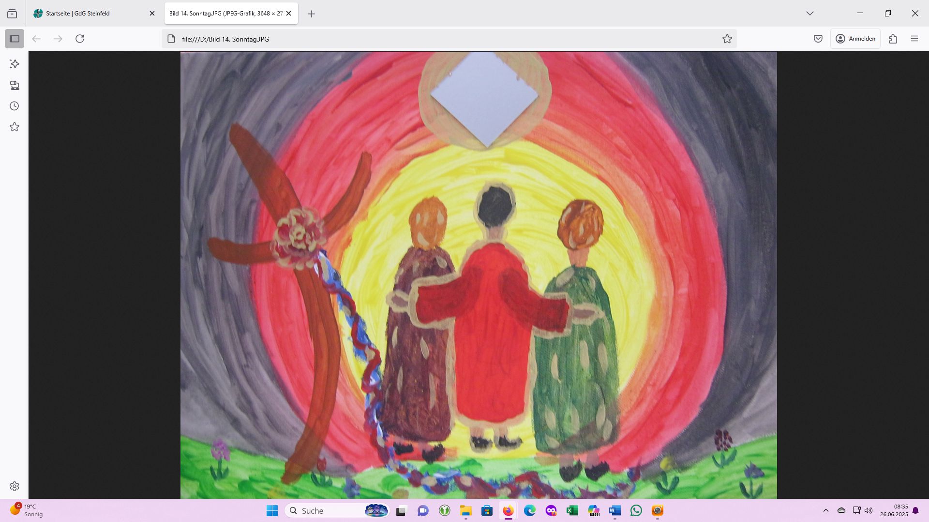
Task: Switch to Word on the taskbar
Action: 615,511
